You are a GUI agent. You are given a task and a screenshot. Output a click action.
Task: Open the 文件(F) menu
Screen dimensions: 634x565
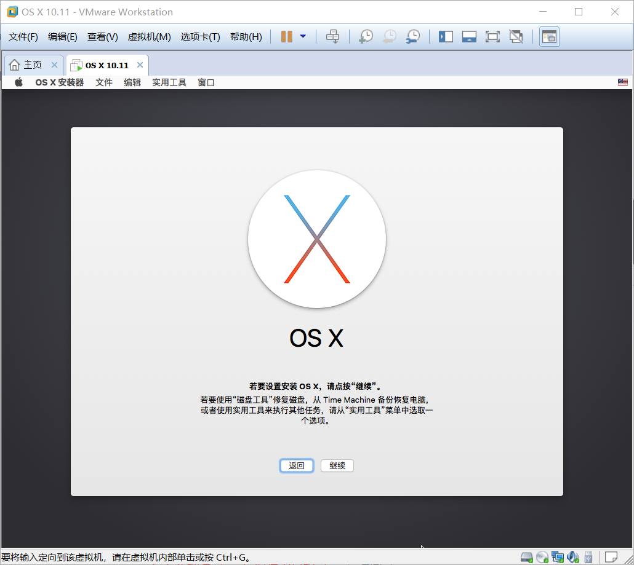coord(23,37)
